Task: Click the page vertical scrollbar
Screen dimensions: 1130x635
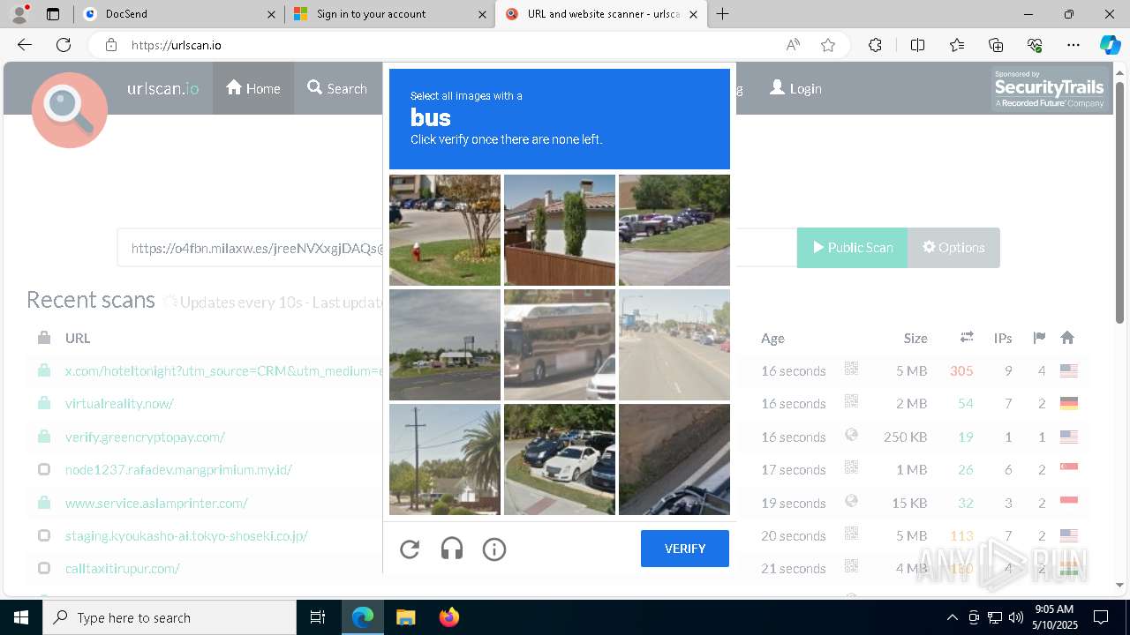Action: tap(1120, 203)
